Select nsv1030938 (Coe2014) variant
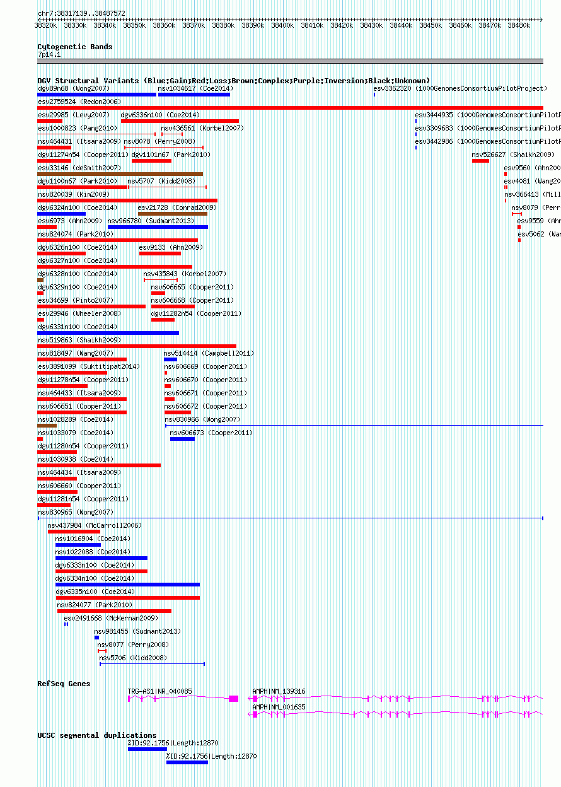The image size is (561, 787). 75,459
